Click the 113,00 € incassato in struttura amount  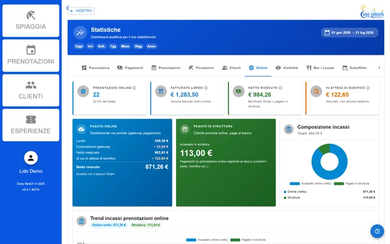(196, 153)
